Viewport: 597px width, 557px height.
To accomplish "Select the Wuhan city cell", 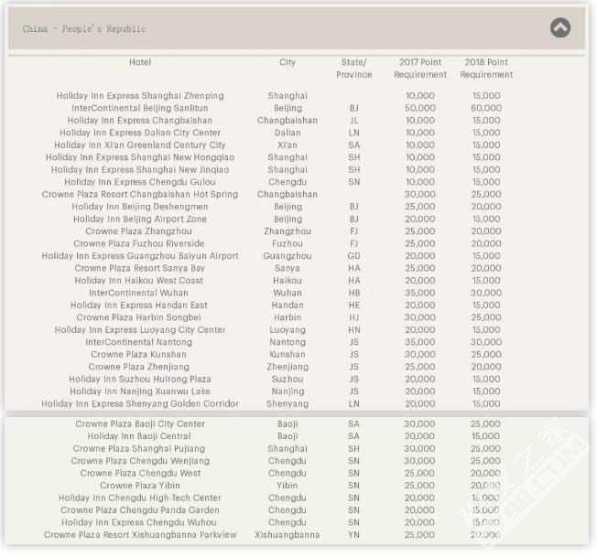I will (288, 293).
